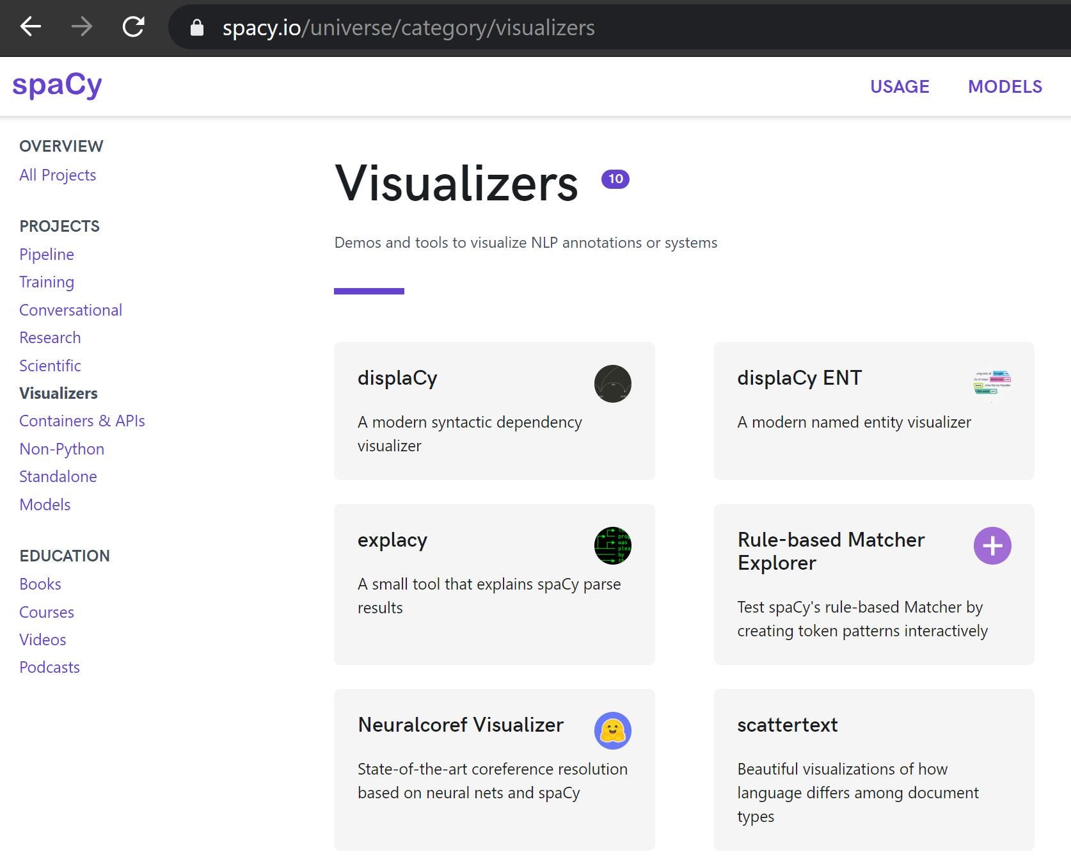This screenshot has width=1071, height=861.
Task: Reload the page with the refresh icon
Action: pos(133,27)
